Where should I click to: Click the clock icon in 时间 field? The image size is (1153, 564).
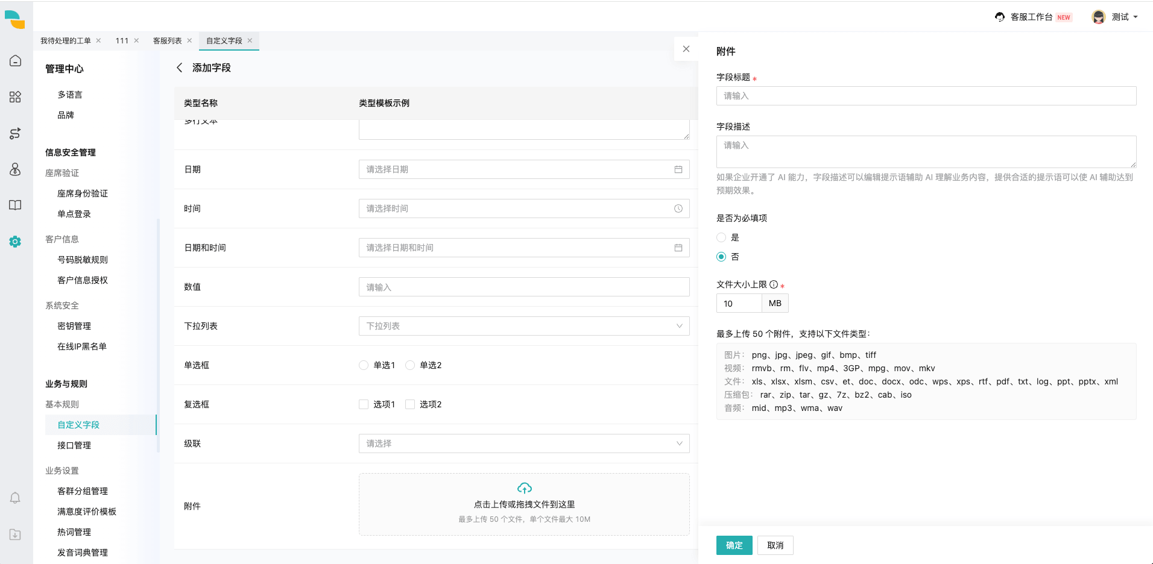pos(678,208)
